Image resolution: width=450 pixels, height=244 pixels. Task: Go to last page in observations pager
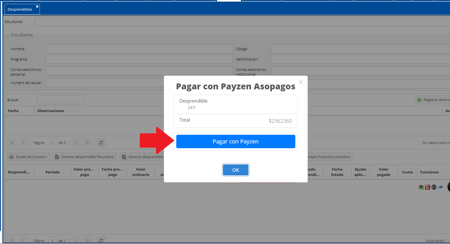coord(87,143)
